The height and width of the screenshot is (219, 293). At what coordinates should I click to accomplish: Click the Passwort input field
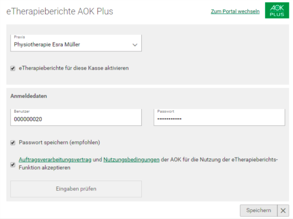219,117
